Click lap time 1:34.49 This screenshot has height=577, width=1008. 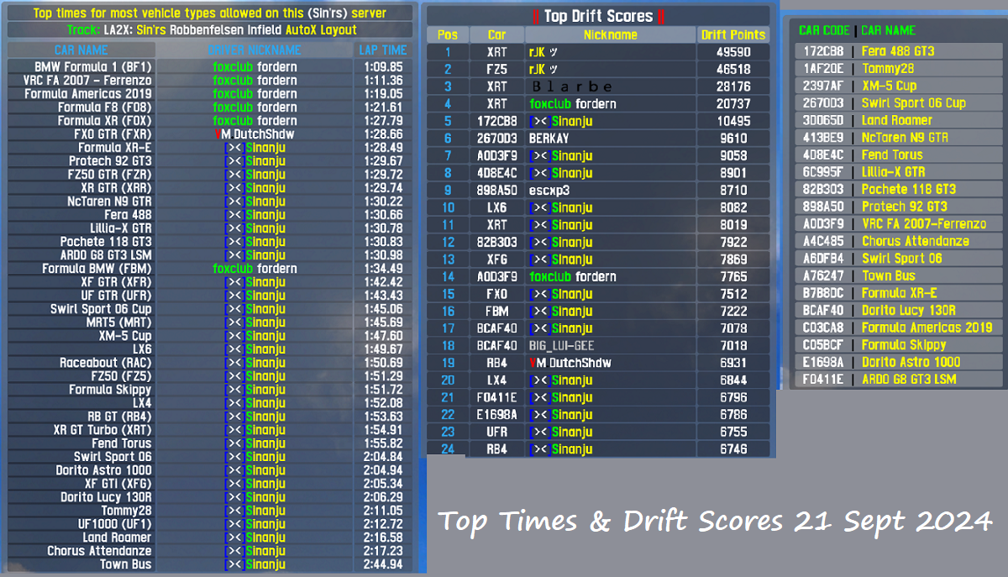click(x=383, y=269)
